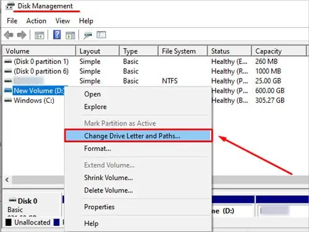Click Healthy (B... status cell
309x232 pixels.
pyautogui.click(x=229, y=100)
